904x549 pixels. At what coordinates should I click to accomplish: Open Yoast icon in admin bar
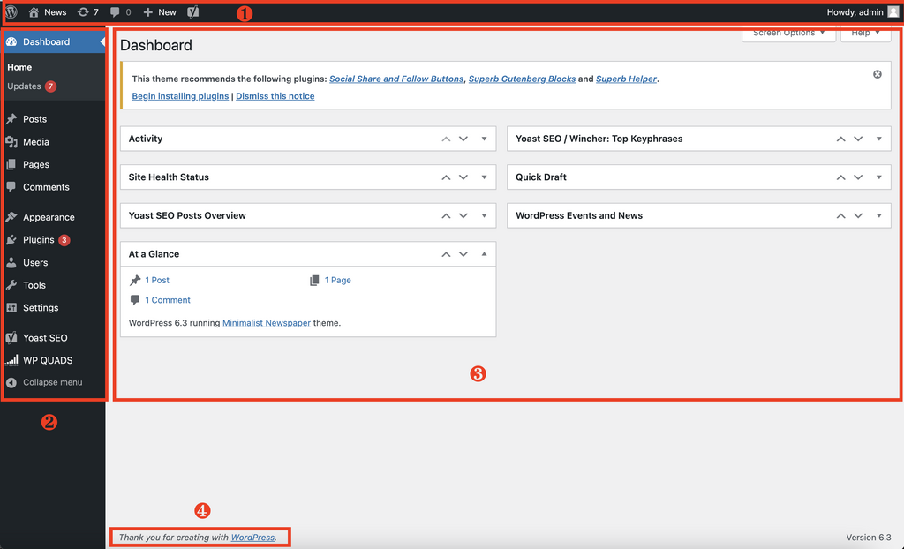tap(193, 12)
